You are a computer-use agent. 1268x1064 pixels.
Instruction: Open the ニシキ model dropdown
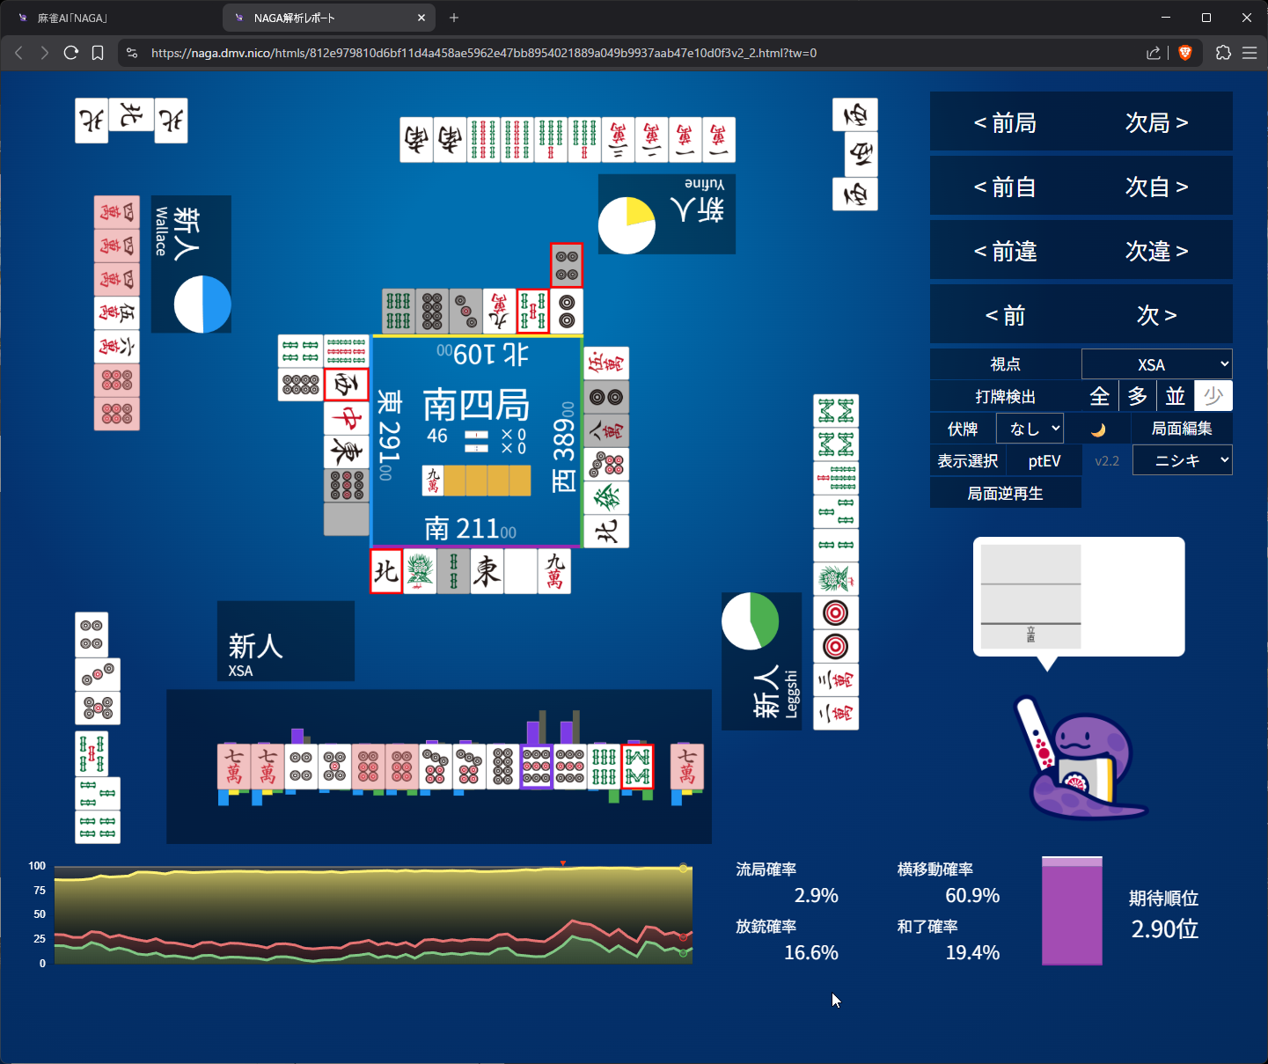[1182, 461]
